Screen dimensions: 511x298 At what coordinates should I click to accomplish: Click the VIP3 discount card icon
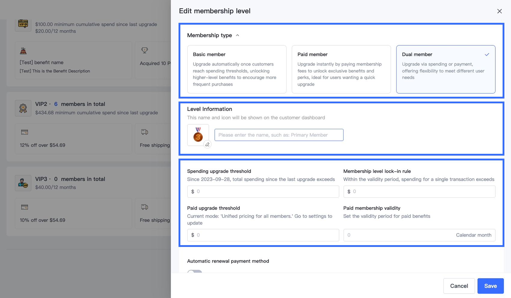coord(25,207)
